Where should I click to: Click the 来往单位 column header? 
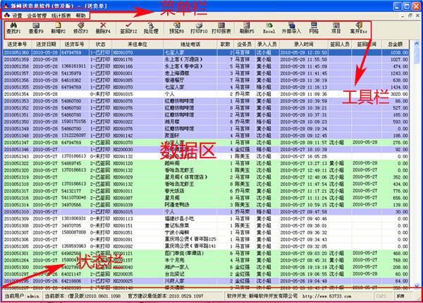[x=137, y=44]
